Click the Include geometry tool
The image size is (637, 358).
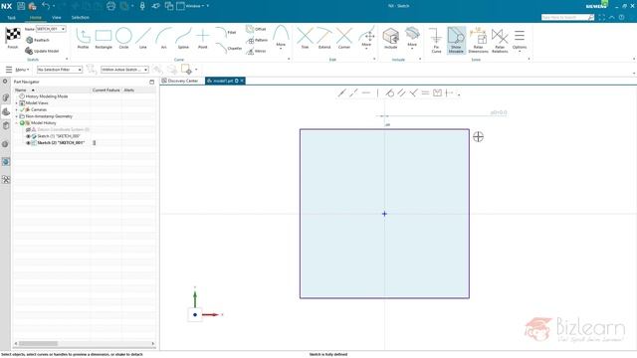point(390,38)
